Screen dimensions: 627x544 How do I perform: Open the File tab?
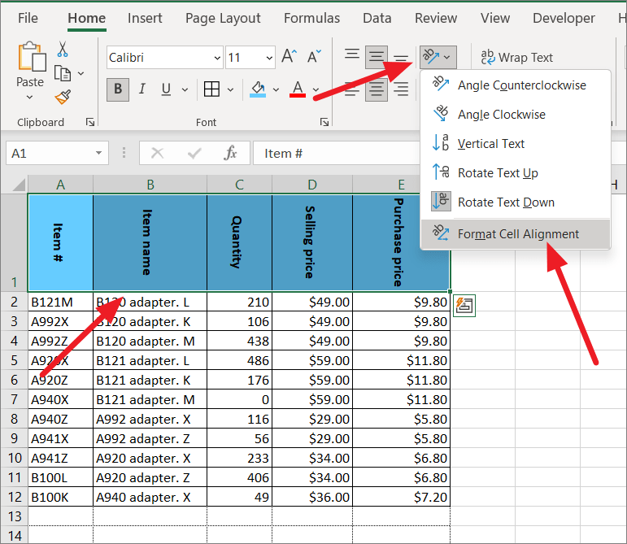point(28,18)
